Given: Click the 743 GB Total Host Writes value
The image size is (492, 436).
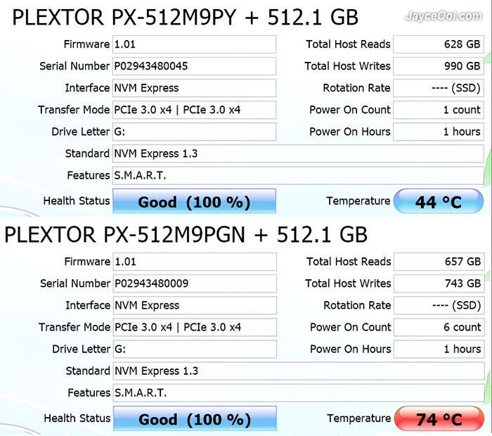Looking at the screenshot, I should pos(439,283).
